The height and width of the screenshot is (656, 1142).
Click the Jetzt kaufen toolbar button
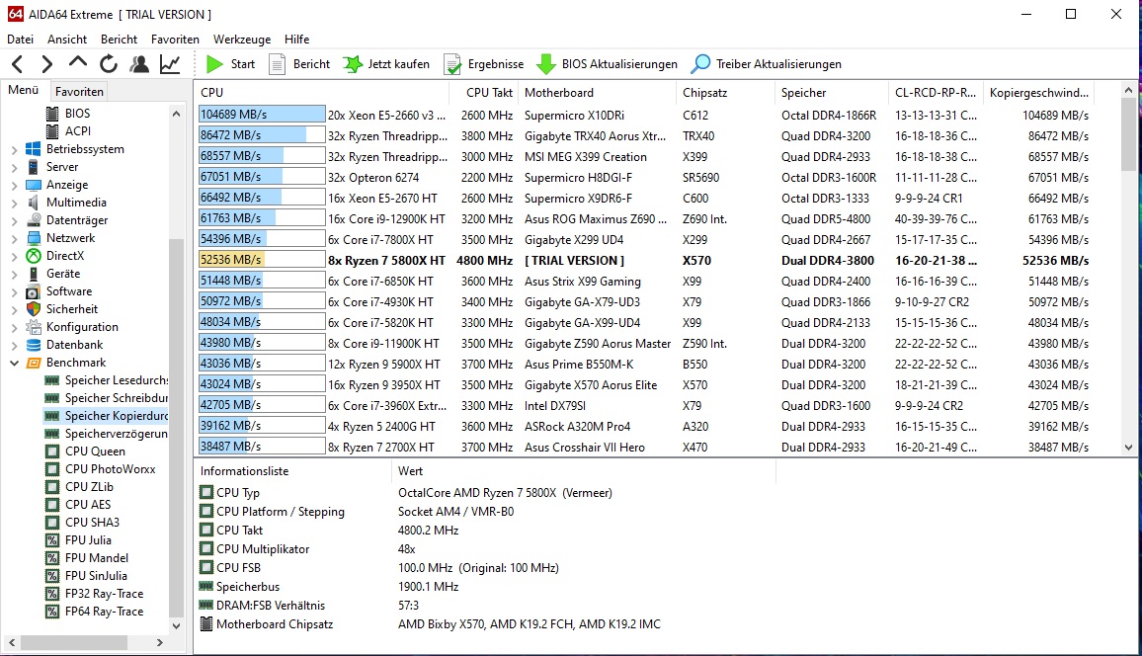coord(386,64)
